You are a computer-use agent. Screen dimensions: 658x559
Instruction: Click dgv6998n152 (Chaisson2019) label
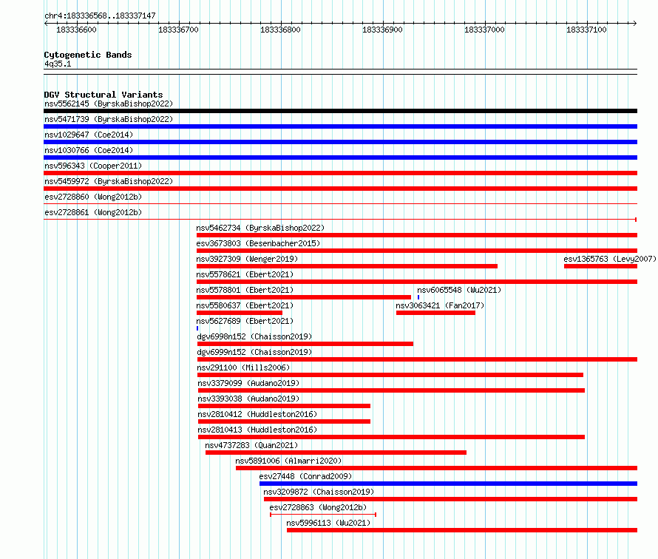click(x=254, y=336)
